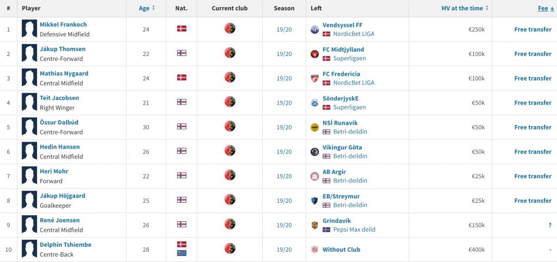Sort the table by Age column
The height and width of the screenshot is (262, 557).
[147, 8]
